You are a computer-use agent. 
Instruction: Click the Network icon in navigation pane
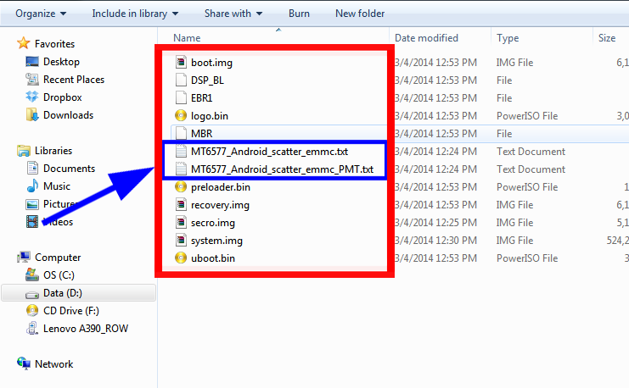coord(24,363)
